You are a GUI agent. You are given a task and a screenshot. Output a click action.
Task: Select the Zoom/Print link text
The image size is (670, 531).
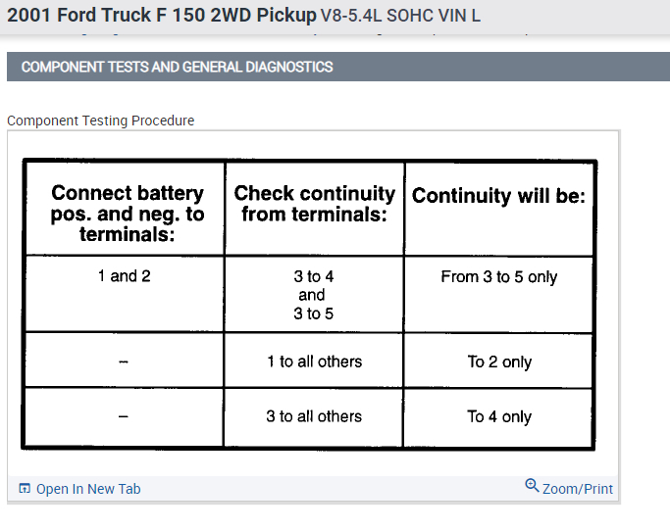pyautogui.click(x=577, y=489)
